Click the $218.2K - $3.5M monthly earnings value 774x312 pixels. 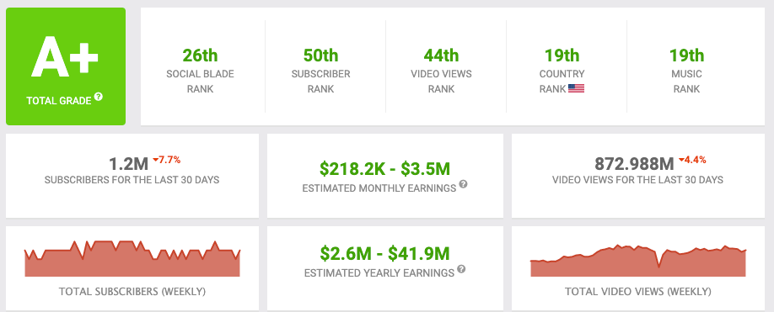(x=385, y=169)
